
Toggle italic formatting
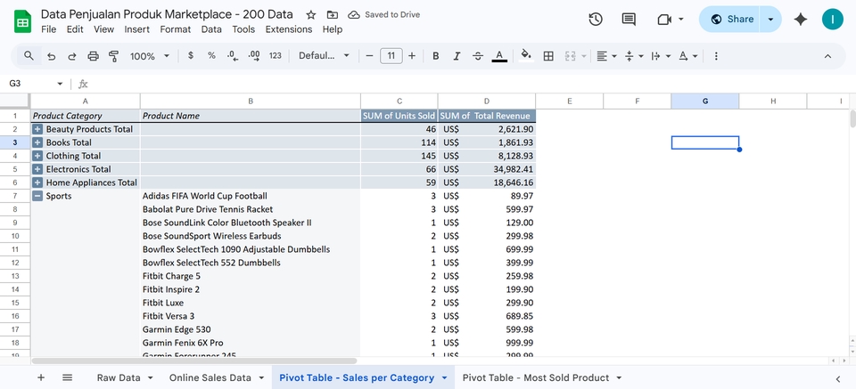pos(457,55)
